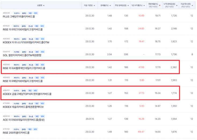Sort by 1년 수익률(%) column arrow

[144, 5]
